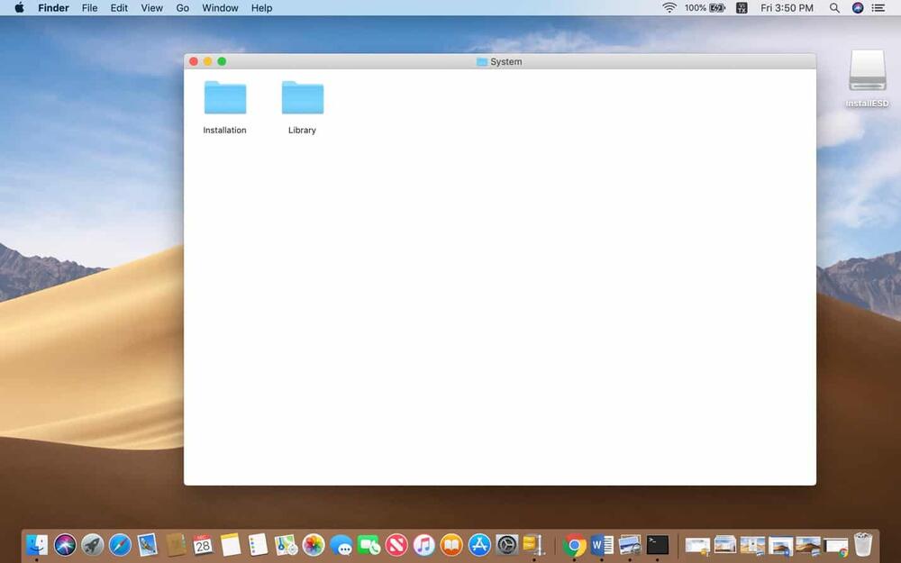Screen dimensions: 901x563
Task: Open the battery status menu
Action: pos(717,8)
